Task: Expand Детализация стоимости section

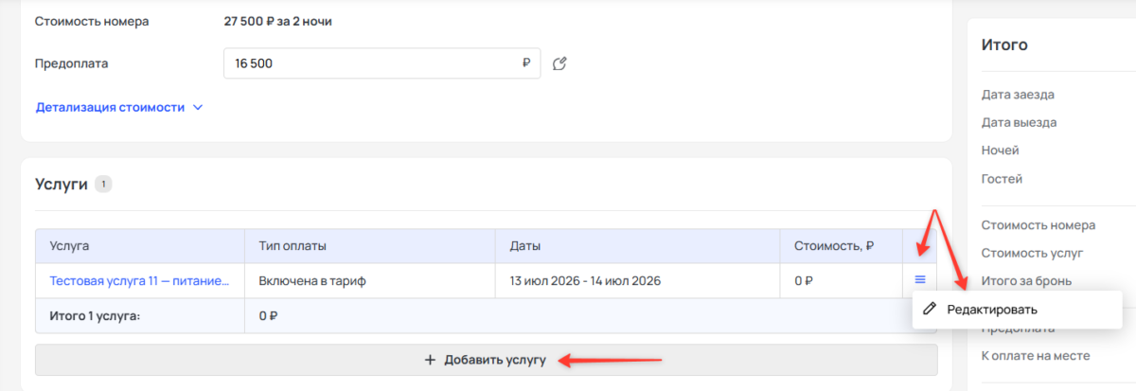Action: pyautogui.click(x=119, y=107)
